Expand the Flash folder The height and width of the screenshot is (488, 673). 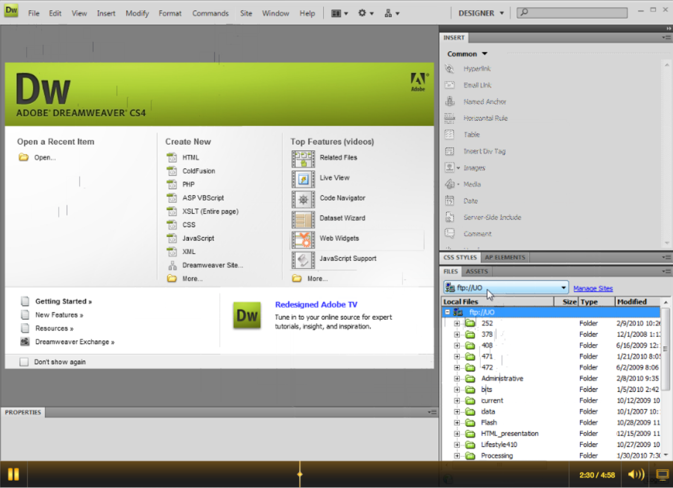tap(457, 423)
